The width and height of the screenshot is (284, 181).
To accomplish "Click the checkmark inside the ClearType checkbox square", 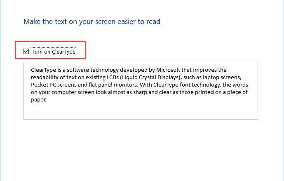I will (x=26, y=52).
